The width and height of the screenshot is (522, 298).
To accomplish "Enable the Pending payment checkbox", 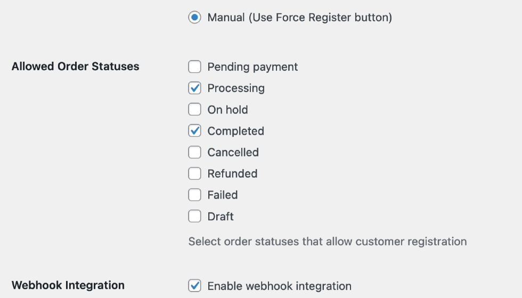I will tap(194, 67).
